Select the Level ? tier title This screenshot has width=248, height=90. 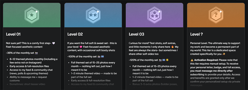coord(197,34)
